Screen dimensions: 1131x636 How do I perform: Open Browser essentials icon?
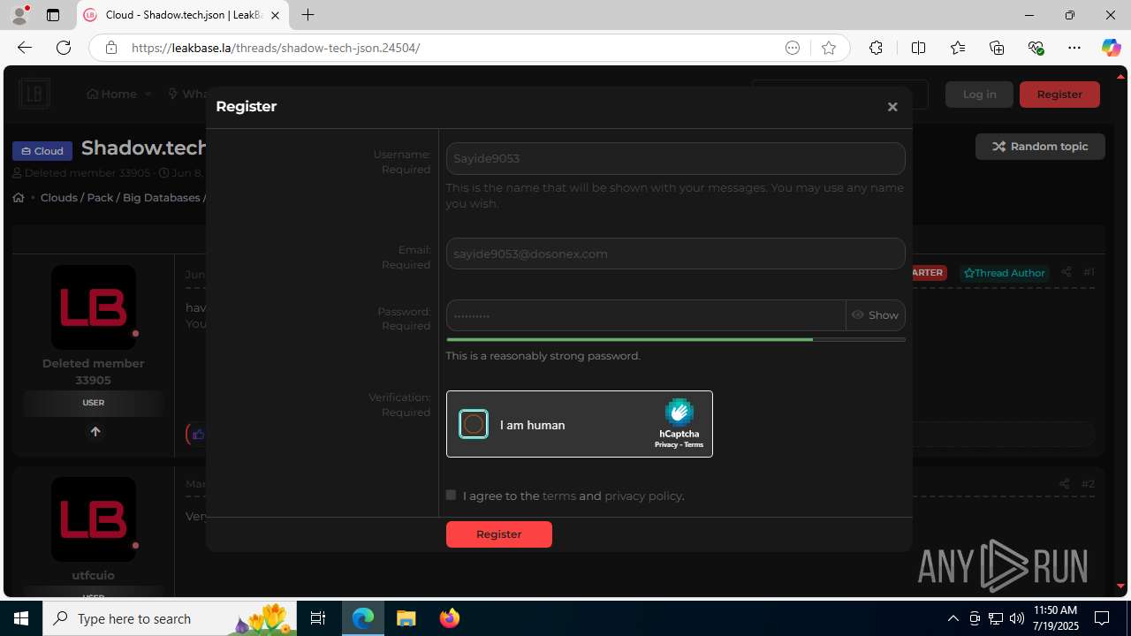pos(1036,48)
